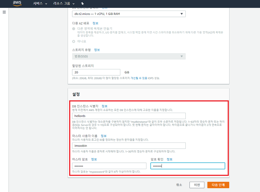260x192 pixels.
Task: Click the allocated storage field showing 20
Action: click(x=96, y=72)
